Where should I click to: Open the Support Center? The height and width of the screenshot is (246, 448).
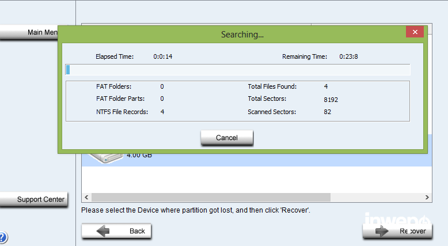(34, 199)
